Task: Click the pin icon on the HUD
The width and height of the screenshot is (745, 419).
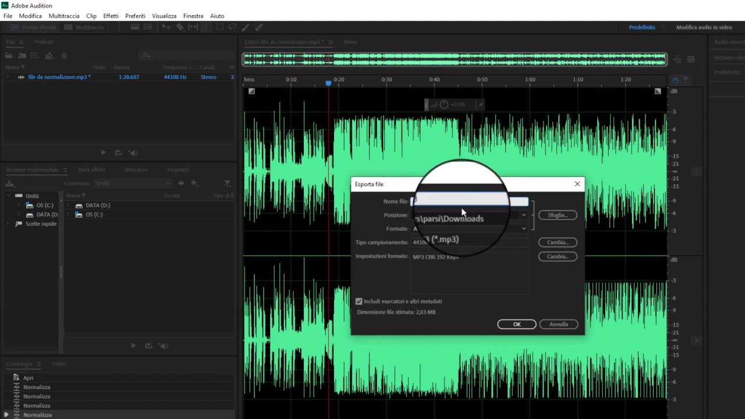Action: 480,105
